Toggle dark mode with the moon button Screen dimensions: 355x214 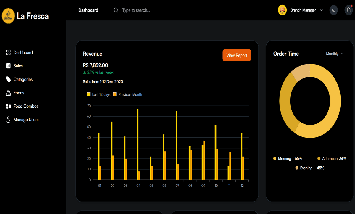click(333, 10)
